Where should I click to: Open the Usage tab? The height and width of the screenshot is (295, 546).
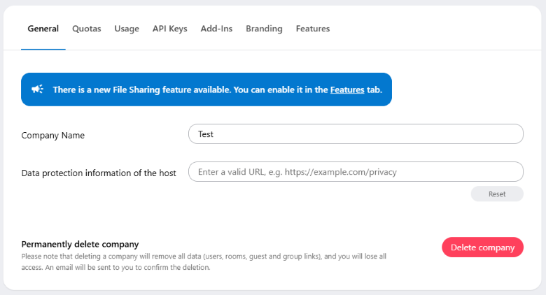click(x=127, y=29)
